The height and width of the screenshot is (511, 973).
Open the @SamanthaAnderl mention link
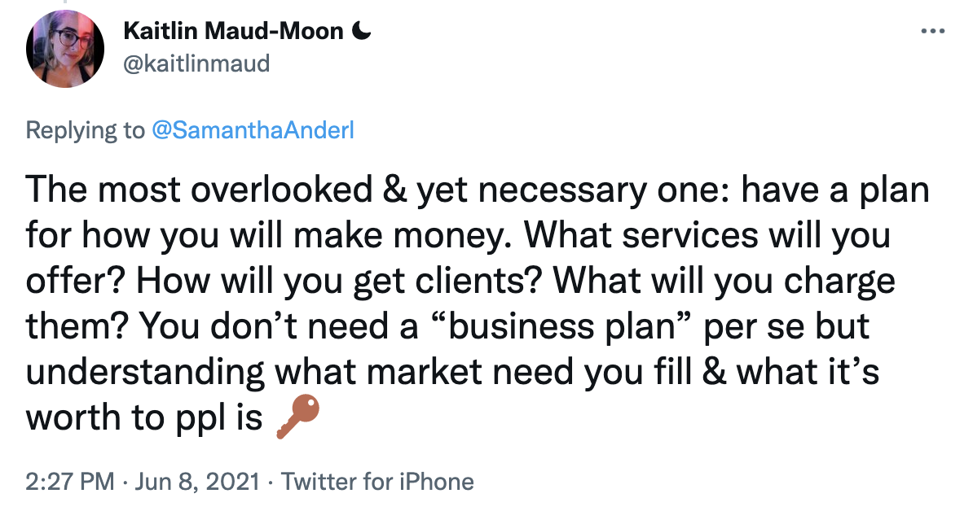pos(253,130)
